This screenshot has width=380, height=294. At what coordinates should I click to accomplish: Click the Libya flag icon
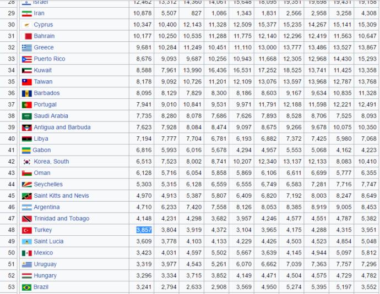pyautogui.click(x=26, y=139)
